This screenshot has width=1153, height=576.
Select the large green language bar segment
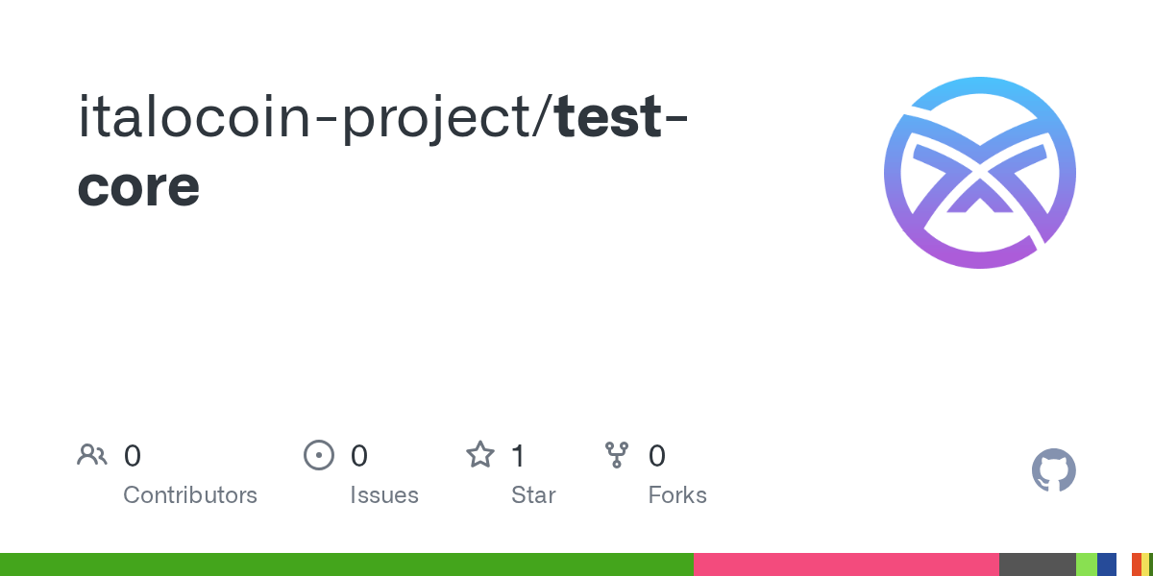[x=346, y=564]
